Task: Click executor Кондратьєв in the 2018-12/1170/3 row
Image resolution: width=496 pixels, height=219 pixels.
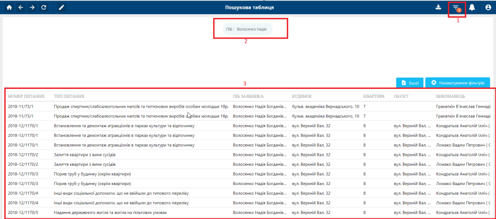Action: click(x=463, y=174)
